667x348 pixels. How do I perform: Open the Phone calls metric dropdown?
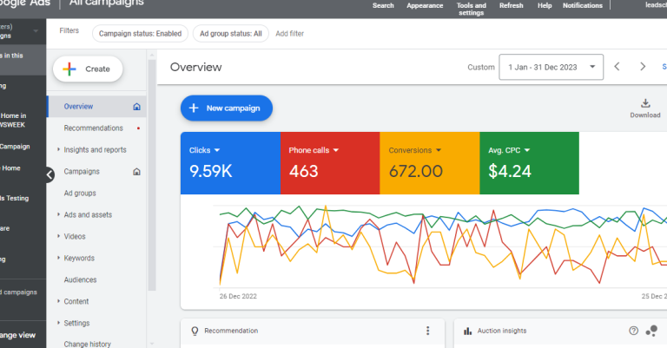pos(335,150)
